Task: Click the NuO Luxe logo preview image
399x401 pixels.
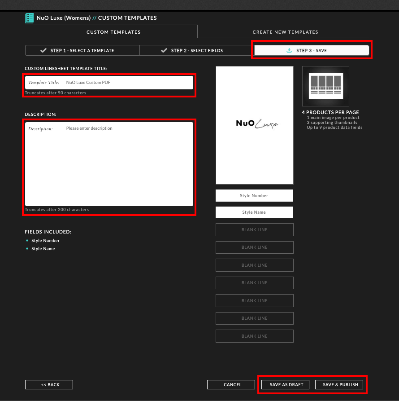Action: click(x=255, y=125)
